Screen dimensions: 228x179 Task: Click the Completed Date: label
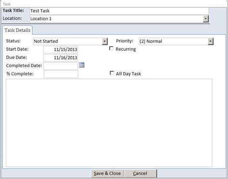pyautogui.click(x=24, y=66)
